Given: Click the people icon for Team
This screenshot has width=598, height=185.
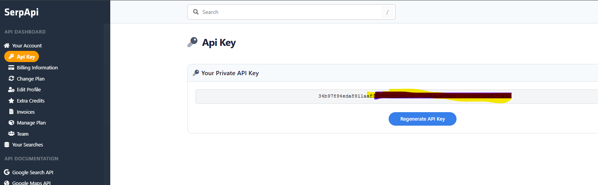Looking at the screenshot, I should point(11,134).
